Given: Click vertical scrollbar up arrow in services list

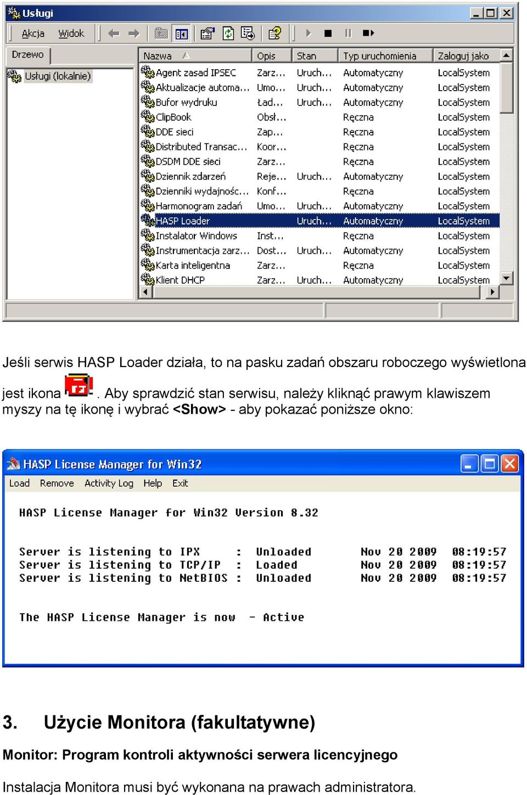Looking at the screenshot, I should (x=507, y=55).
